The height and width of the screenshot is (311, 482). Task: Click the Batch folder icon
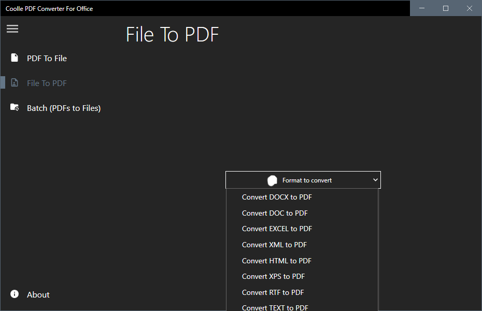pyautogui.click(x=15, y=108)
